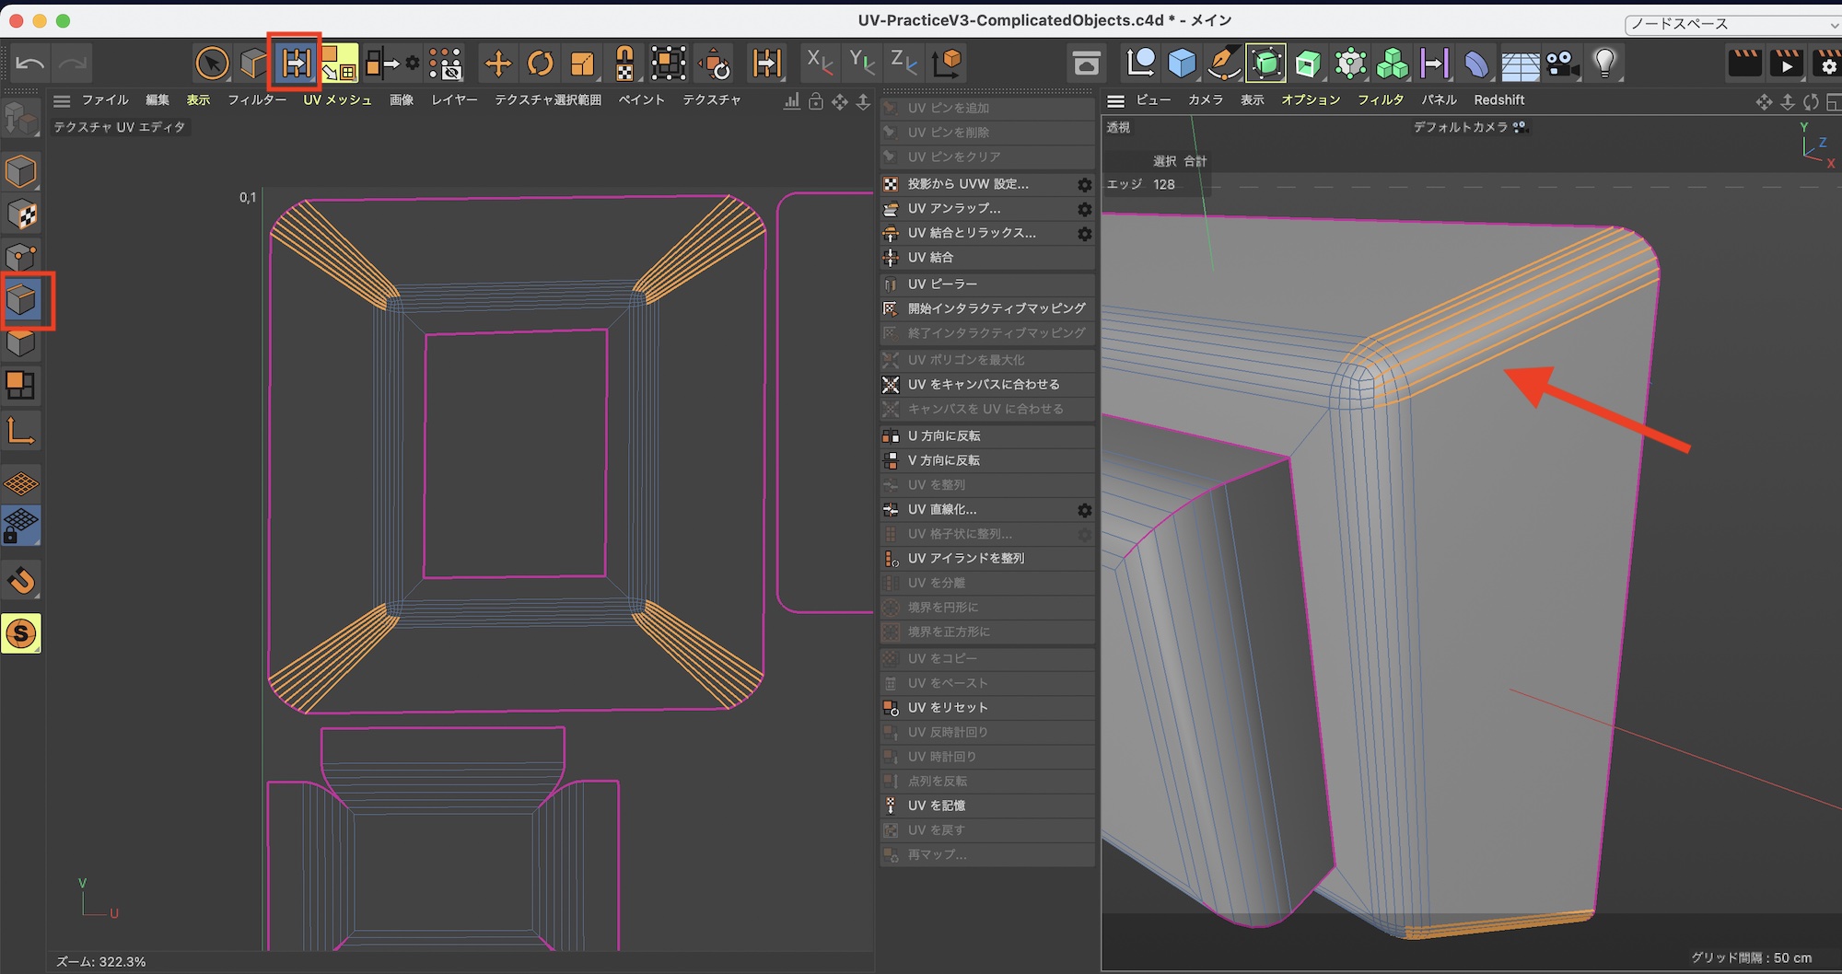
Task: Open the Spline Pen tool
Action: pyautogui.click(x=1223, y=63)
